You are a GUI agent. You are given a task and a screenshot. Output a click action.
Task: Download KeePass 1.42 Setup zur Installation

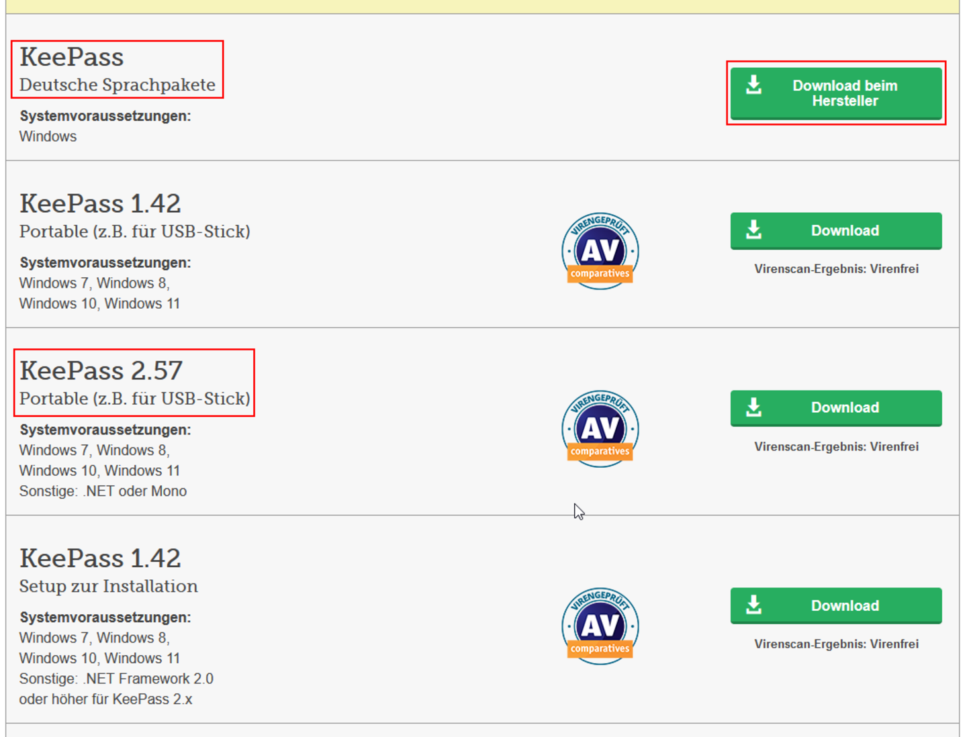click(x=836, y=606)
